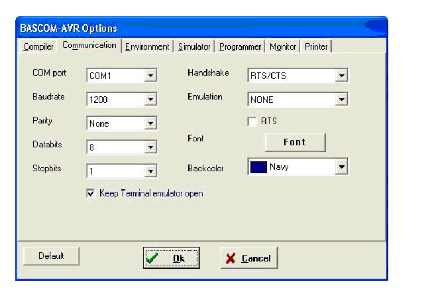Click the Databits value 8 field
This screenshot has width=426, height=296.
[x=116, y=147]
